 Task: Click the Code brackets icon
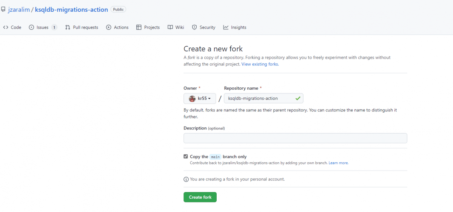click(6, 27)
